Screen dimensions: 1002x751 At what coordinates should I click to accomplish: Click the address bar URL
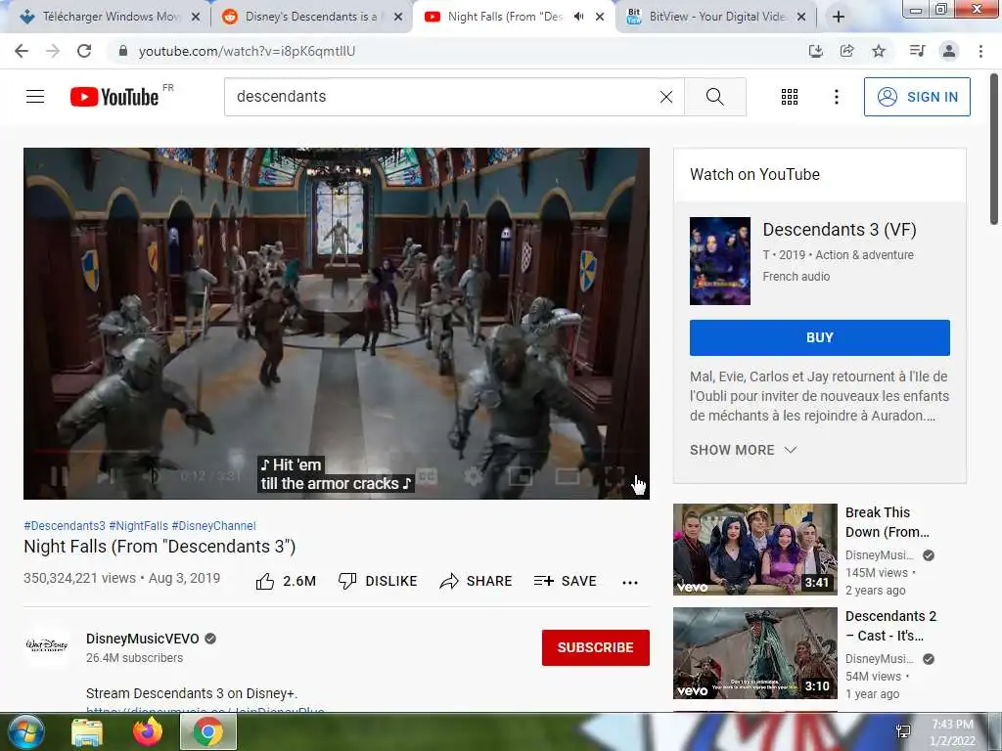pos(247,51)
